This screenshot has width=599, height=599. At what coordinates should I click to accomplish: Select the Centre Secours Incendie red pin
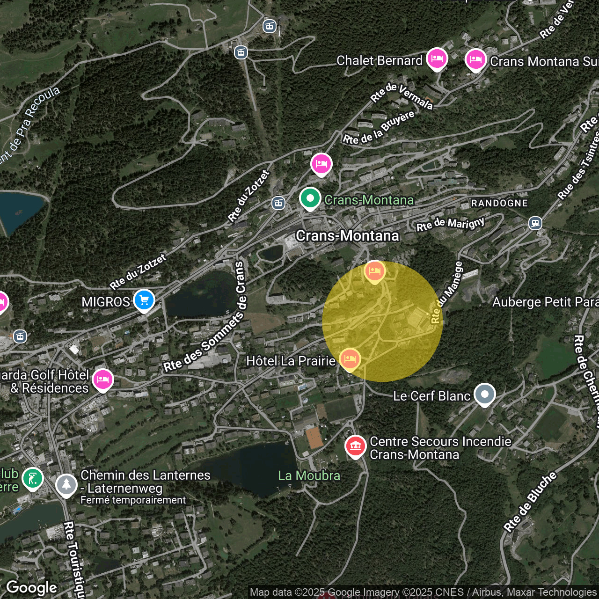[355, 446]
